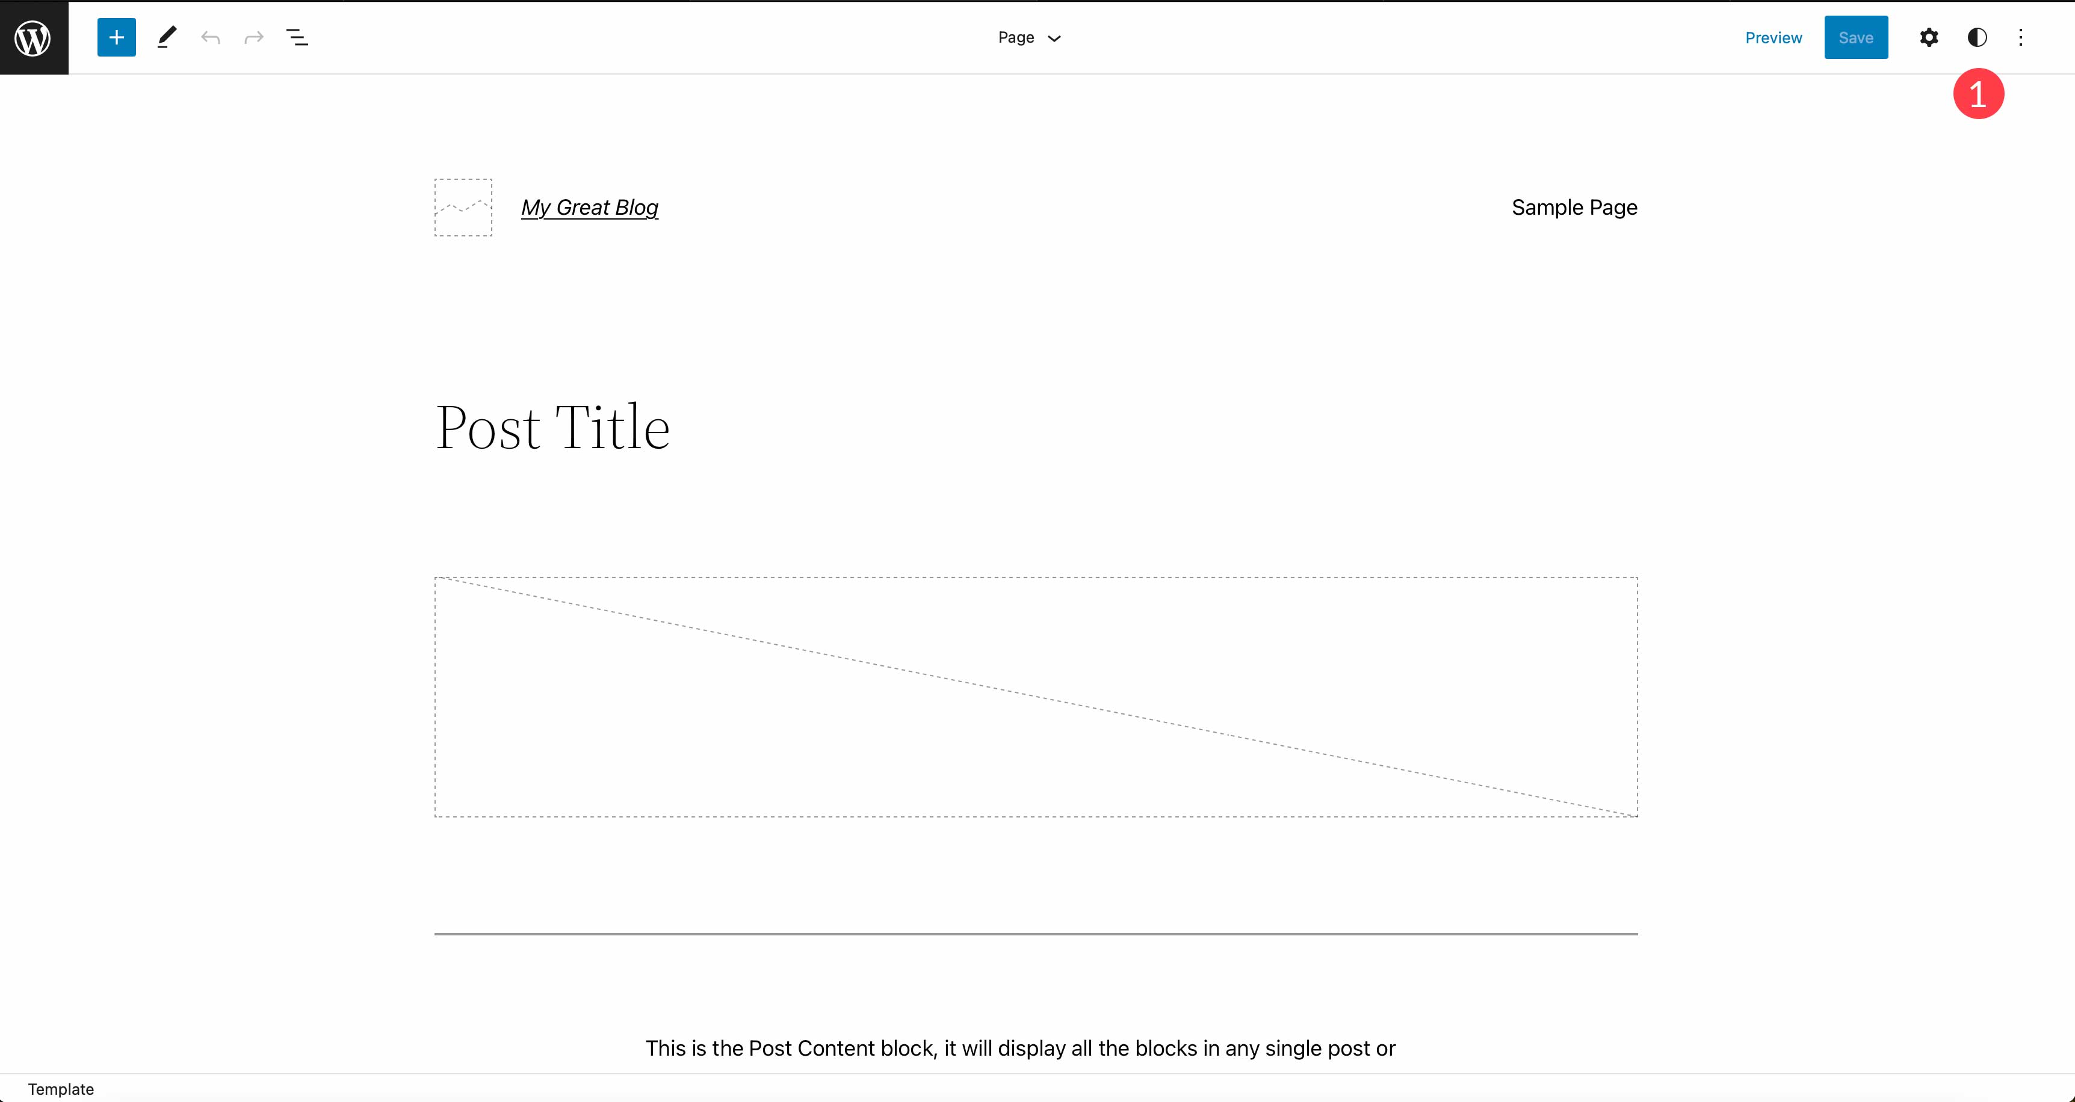Image resolution: width=2075 pixels, height=1102 pixels.
Task: Select the Tools pencil icon
Action: tap(167, 37)
